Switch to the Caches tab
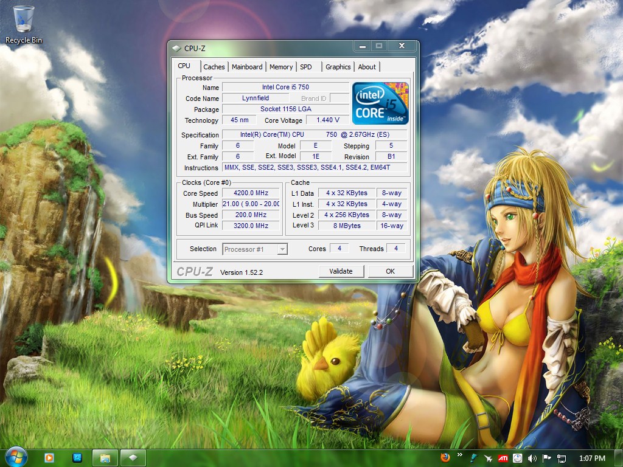This screenshot has width=623, height=467. coord(214,67)
